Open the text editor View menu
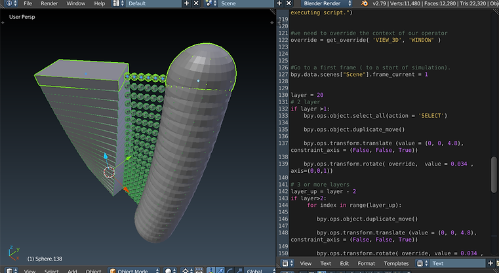This screenshot has width=499, height=273. tap(306, 263)
